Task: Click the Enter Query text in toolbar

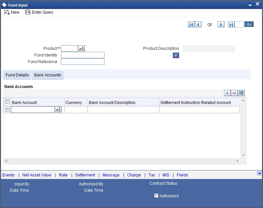Action: point(43,12)
